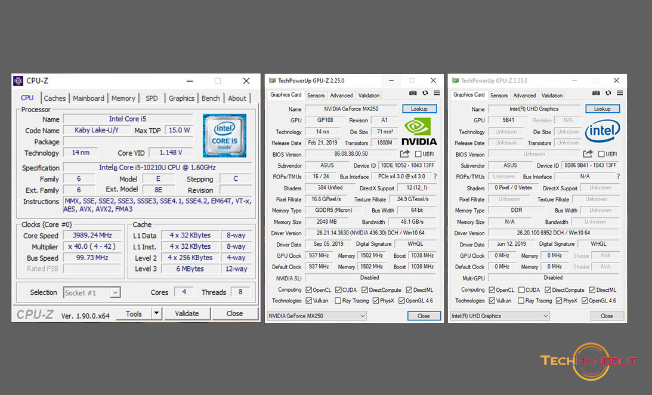Click the Kaby Lake-U/Y code name value
The width and height of the screenshot is (652, 395).
pos(97,130)
